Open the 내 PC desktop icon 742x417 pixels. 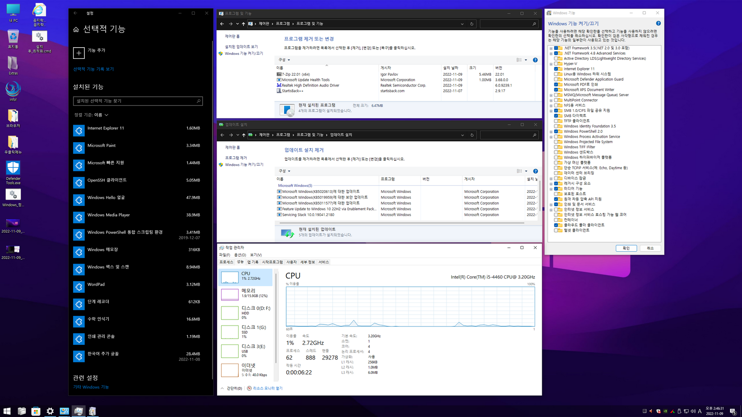pos(13,13)
